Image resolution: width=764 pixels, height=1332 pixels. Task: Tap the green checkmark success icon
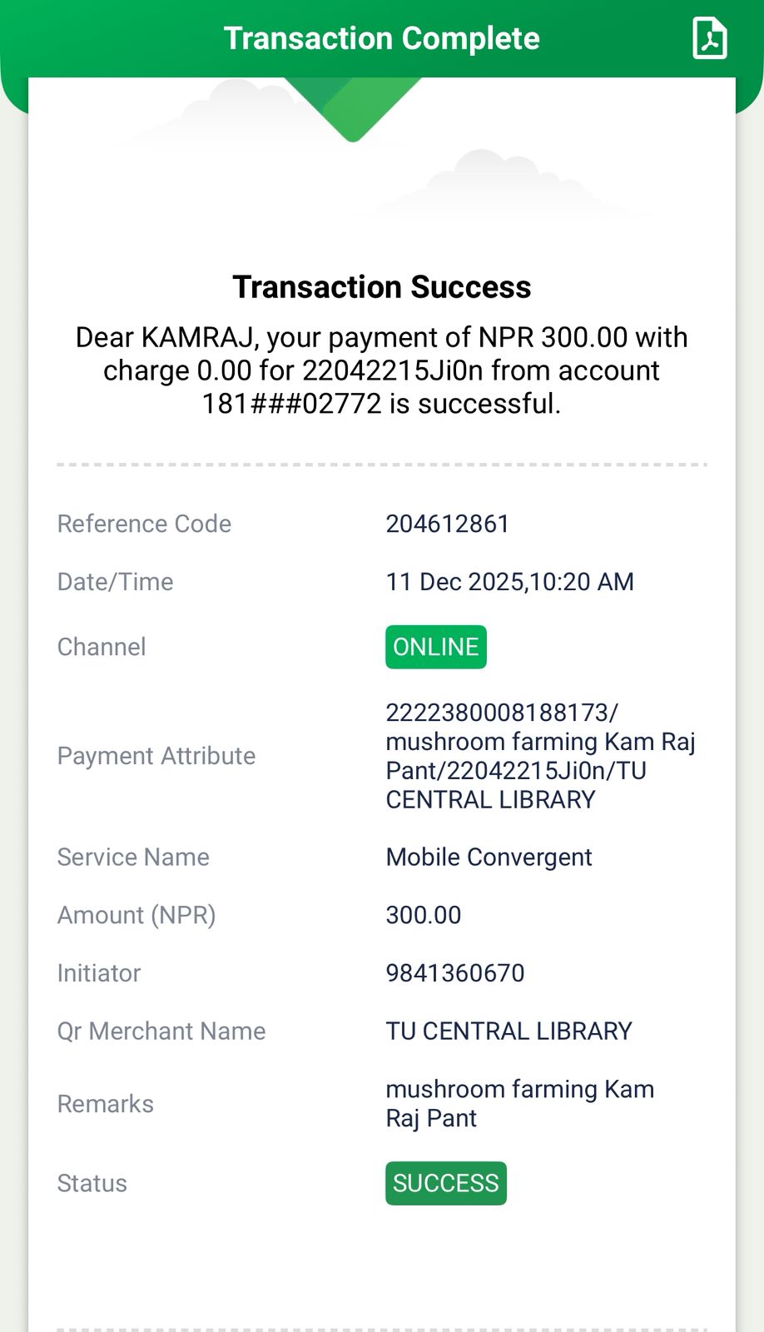353,107
